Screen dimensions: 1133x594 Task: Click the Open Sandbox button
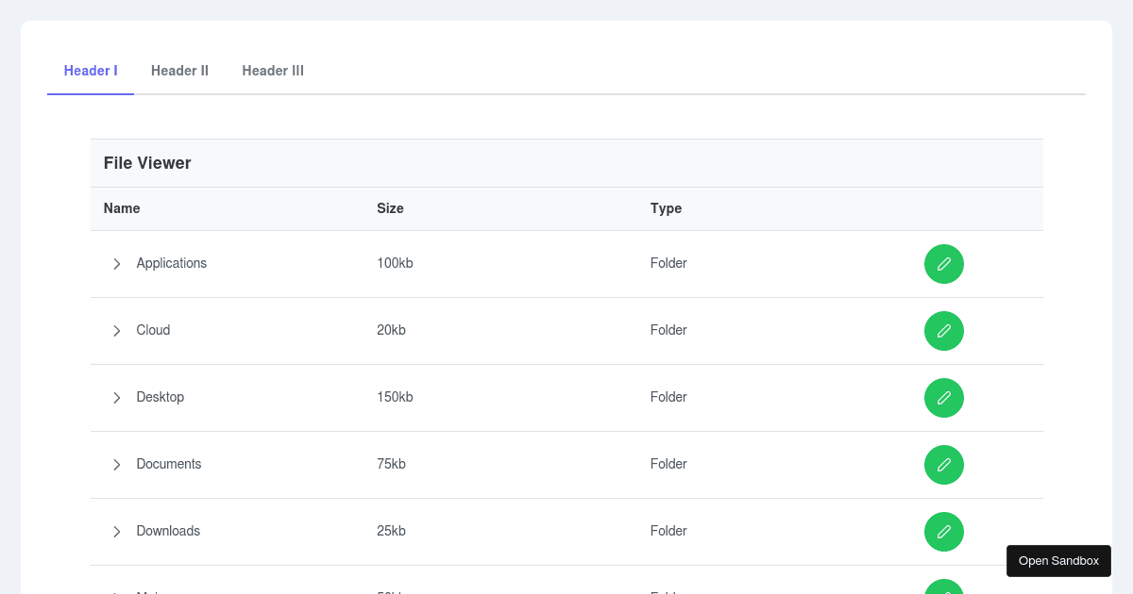point(1058,561)
